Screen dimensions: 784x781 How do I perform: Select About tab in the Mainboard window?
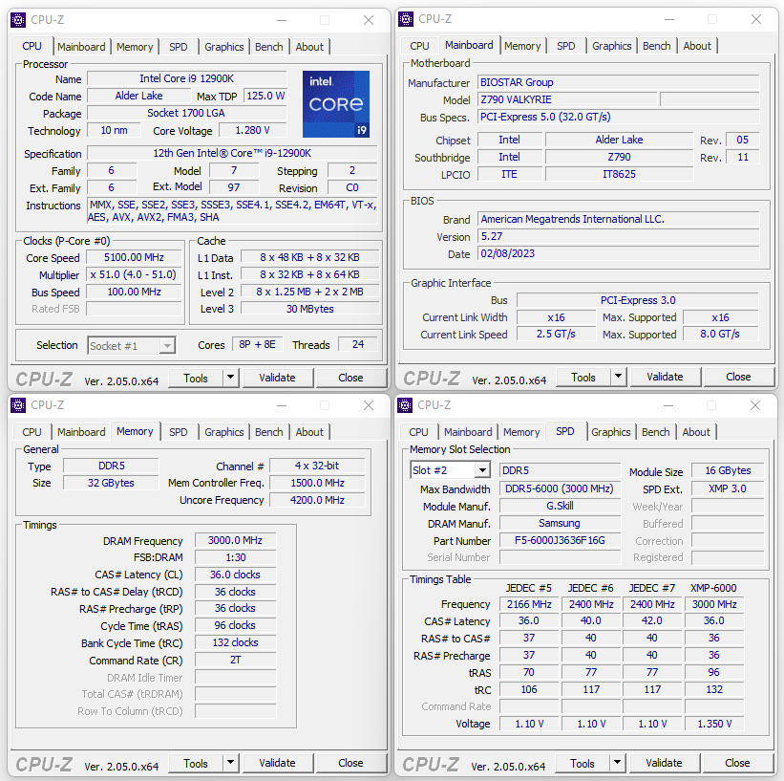pos(697,46)
